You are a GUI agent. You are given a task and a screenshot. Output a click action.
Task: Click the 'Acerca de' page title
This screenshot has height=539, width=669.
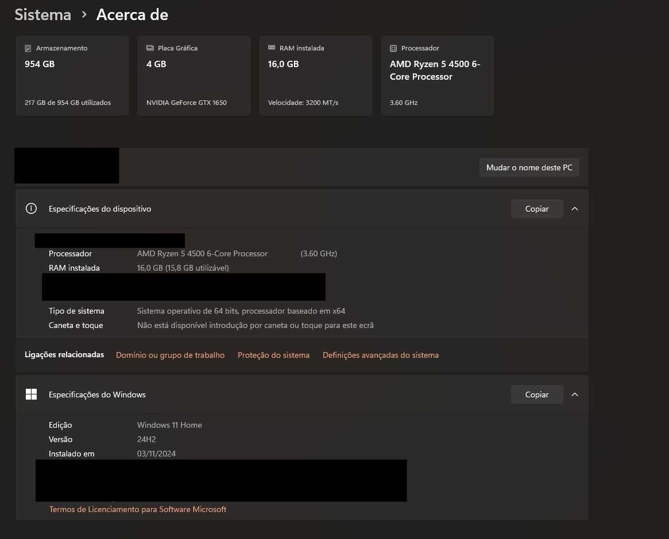[132, 14]
